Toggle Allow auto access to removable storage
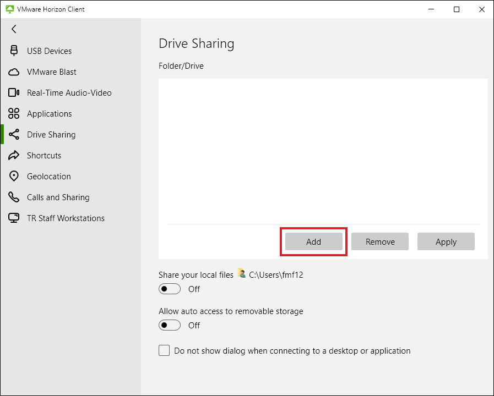The image size is (494, 396). 170,325
